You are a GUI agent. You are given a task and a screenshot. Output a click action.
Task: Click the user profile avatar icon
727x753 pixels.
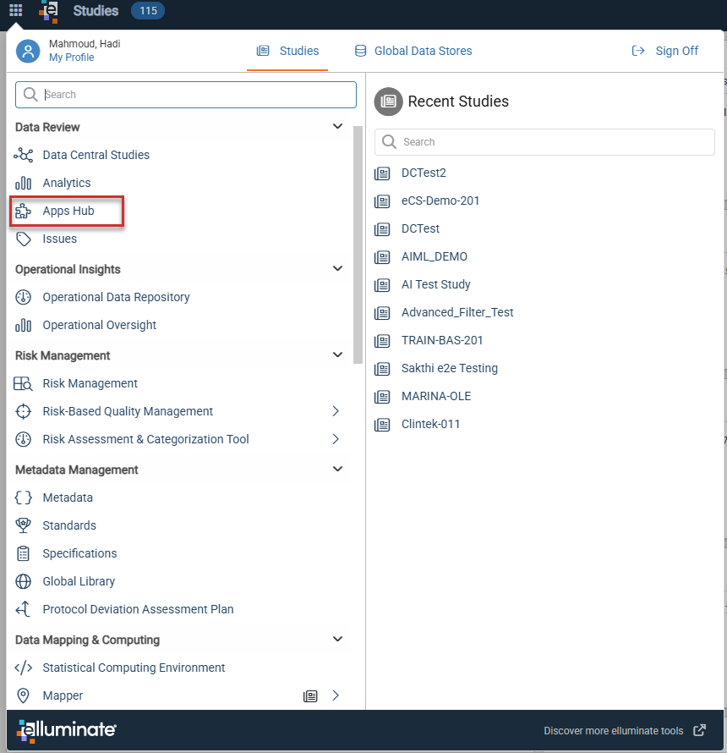point(28,51)
